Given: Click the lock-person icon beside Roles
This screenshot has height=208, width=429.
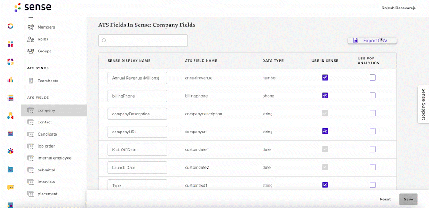Looking at the screenshot, I should [30, 39].
